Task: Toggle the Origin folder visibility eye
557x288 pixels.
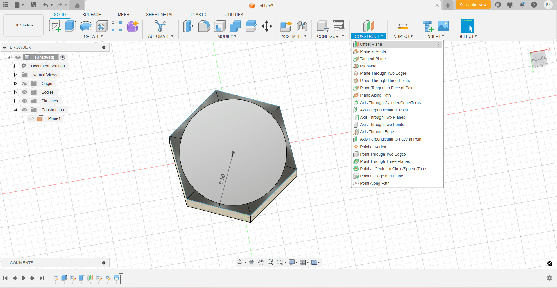Action: 25,83
